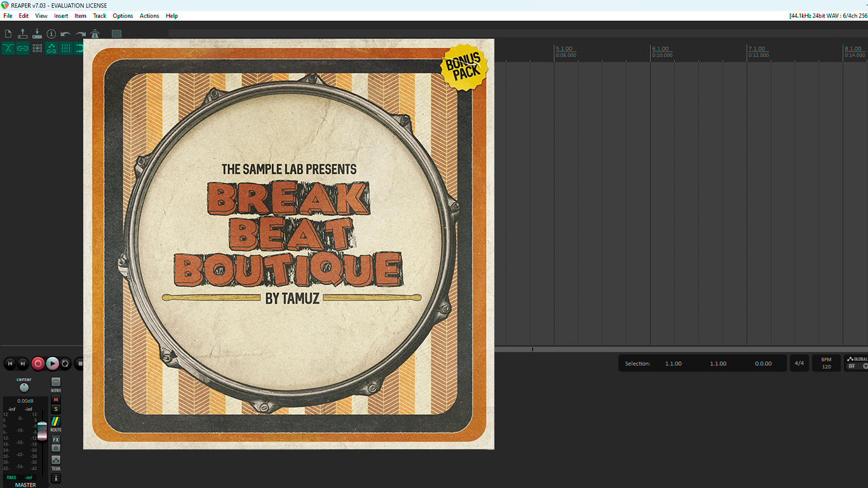Click the master volume fader
This screenshot has width=868, height=488.
[42, 430]
